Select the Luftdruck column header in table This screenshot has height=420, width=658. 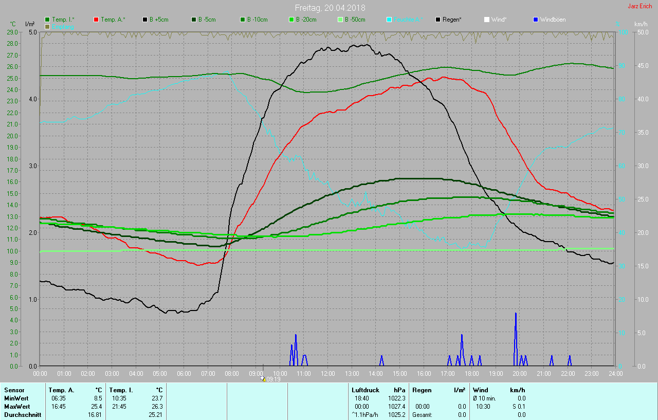click(x=364, y=390)
